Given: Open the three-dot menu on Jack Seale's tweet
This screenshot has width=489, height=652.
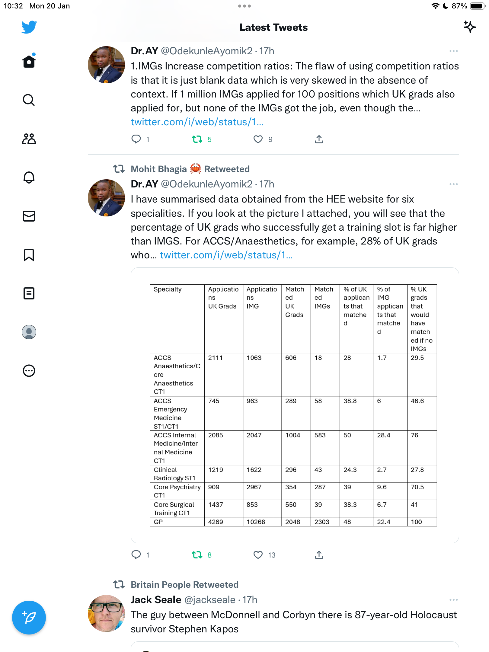Looking at the screenshot, I should click(453, 600).
